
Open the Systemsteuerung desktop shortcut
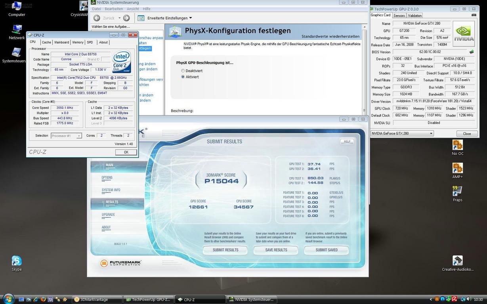[15, 55]
